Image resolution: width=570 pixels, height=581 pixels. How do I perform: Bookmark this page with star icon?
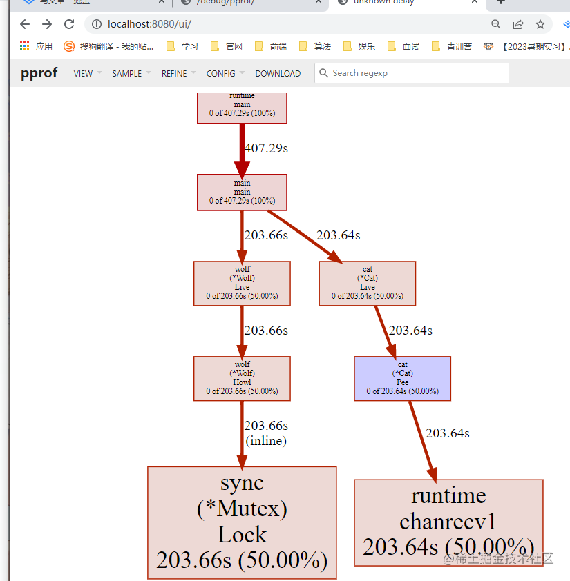point(540,24)
